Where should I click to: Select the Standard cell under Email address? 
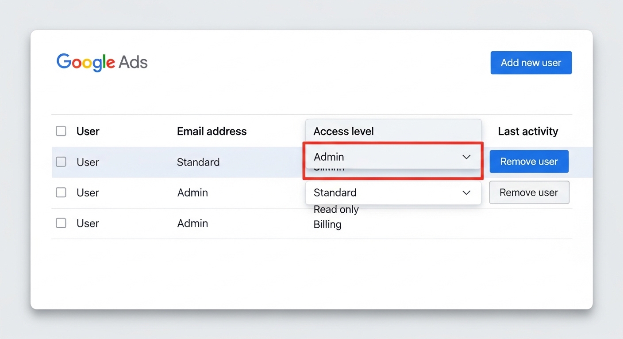click(x=198, y=162)
